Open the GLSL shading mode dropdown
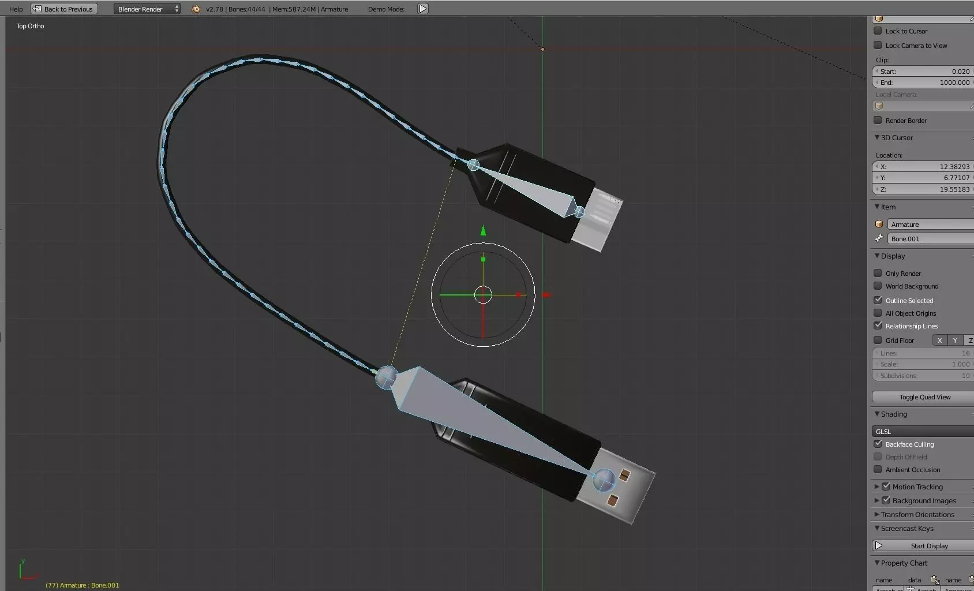974x591 pixels. pos(923,431)
